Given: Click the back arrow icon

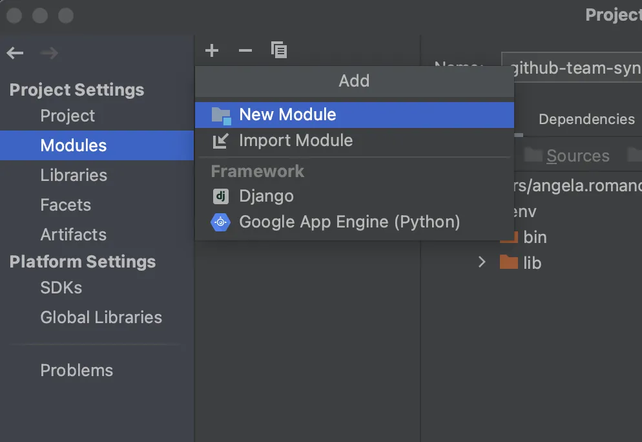Looking at the screenshot, I should [15, 53].
